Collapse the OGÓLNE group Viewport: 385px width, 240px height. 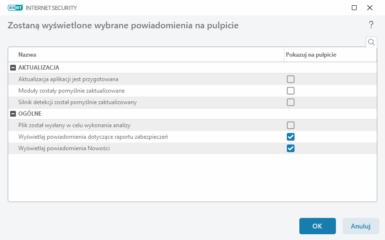tap(13, 114)
